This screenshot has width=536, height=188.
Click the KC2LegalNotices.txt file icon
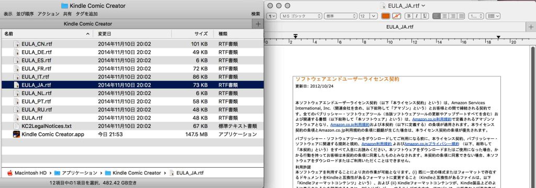[x=16, y=126]
